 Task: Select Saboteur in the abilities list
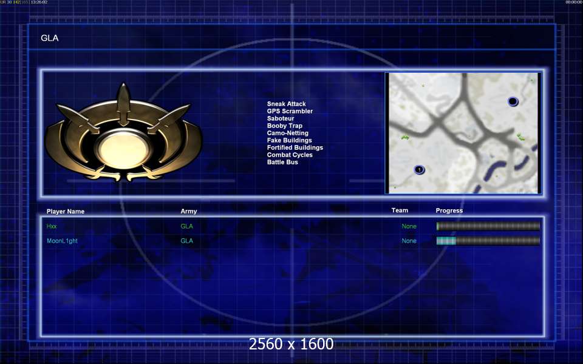[281, 118]
